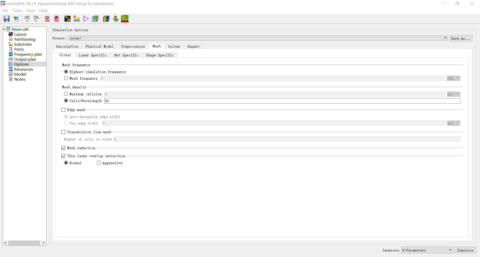The image size is (480, 257).
Task: Select the Mesh tab
Action: click(157, 46)
